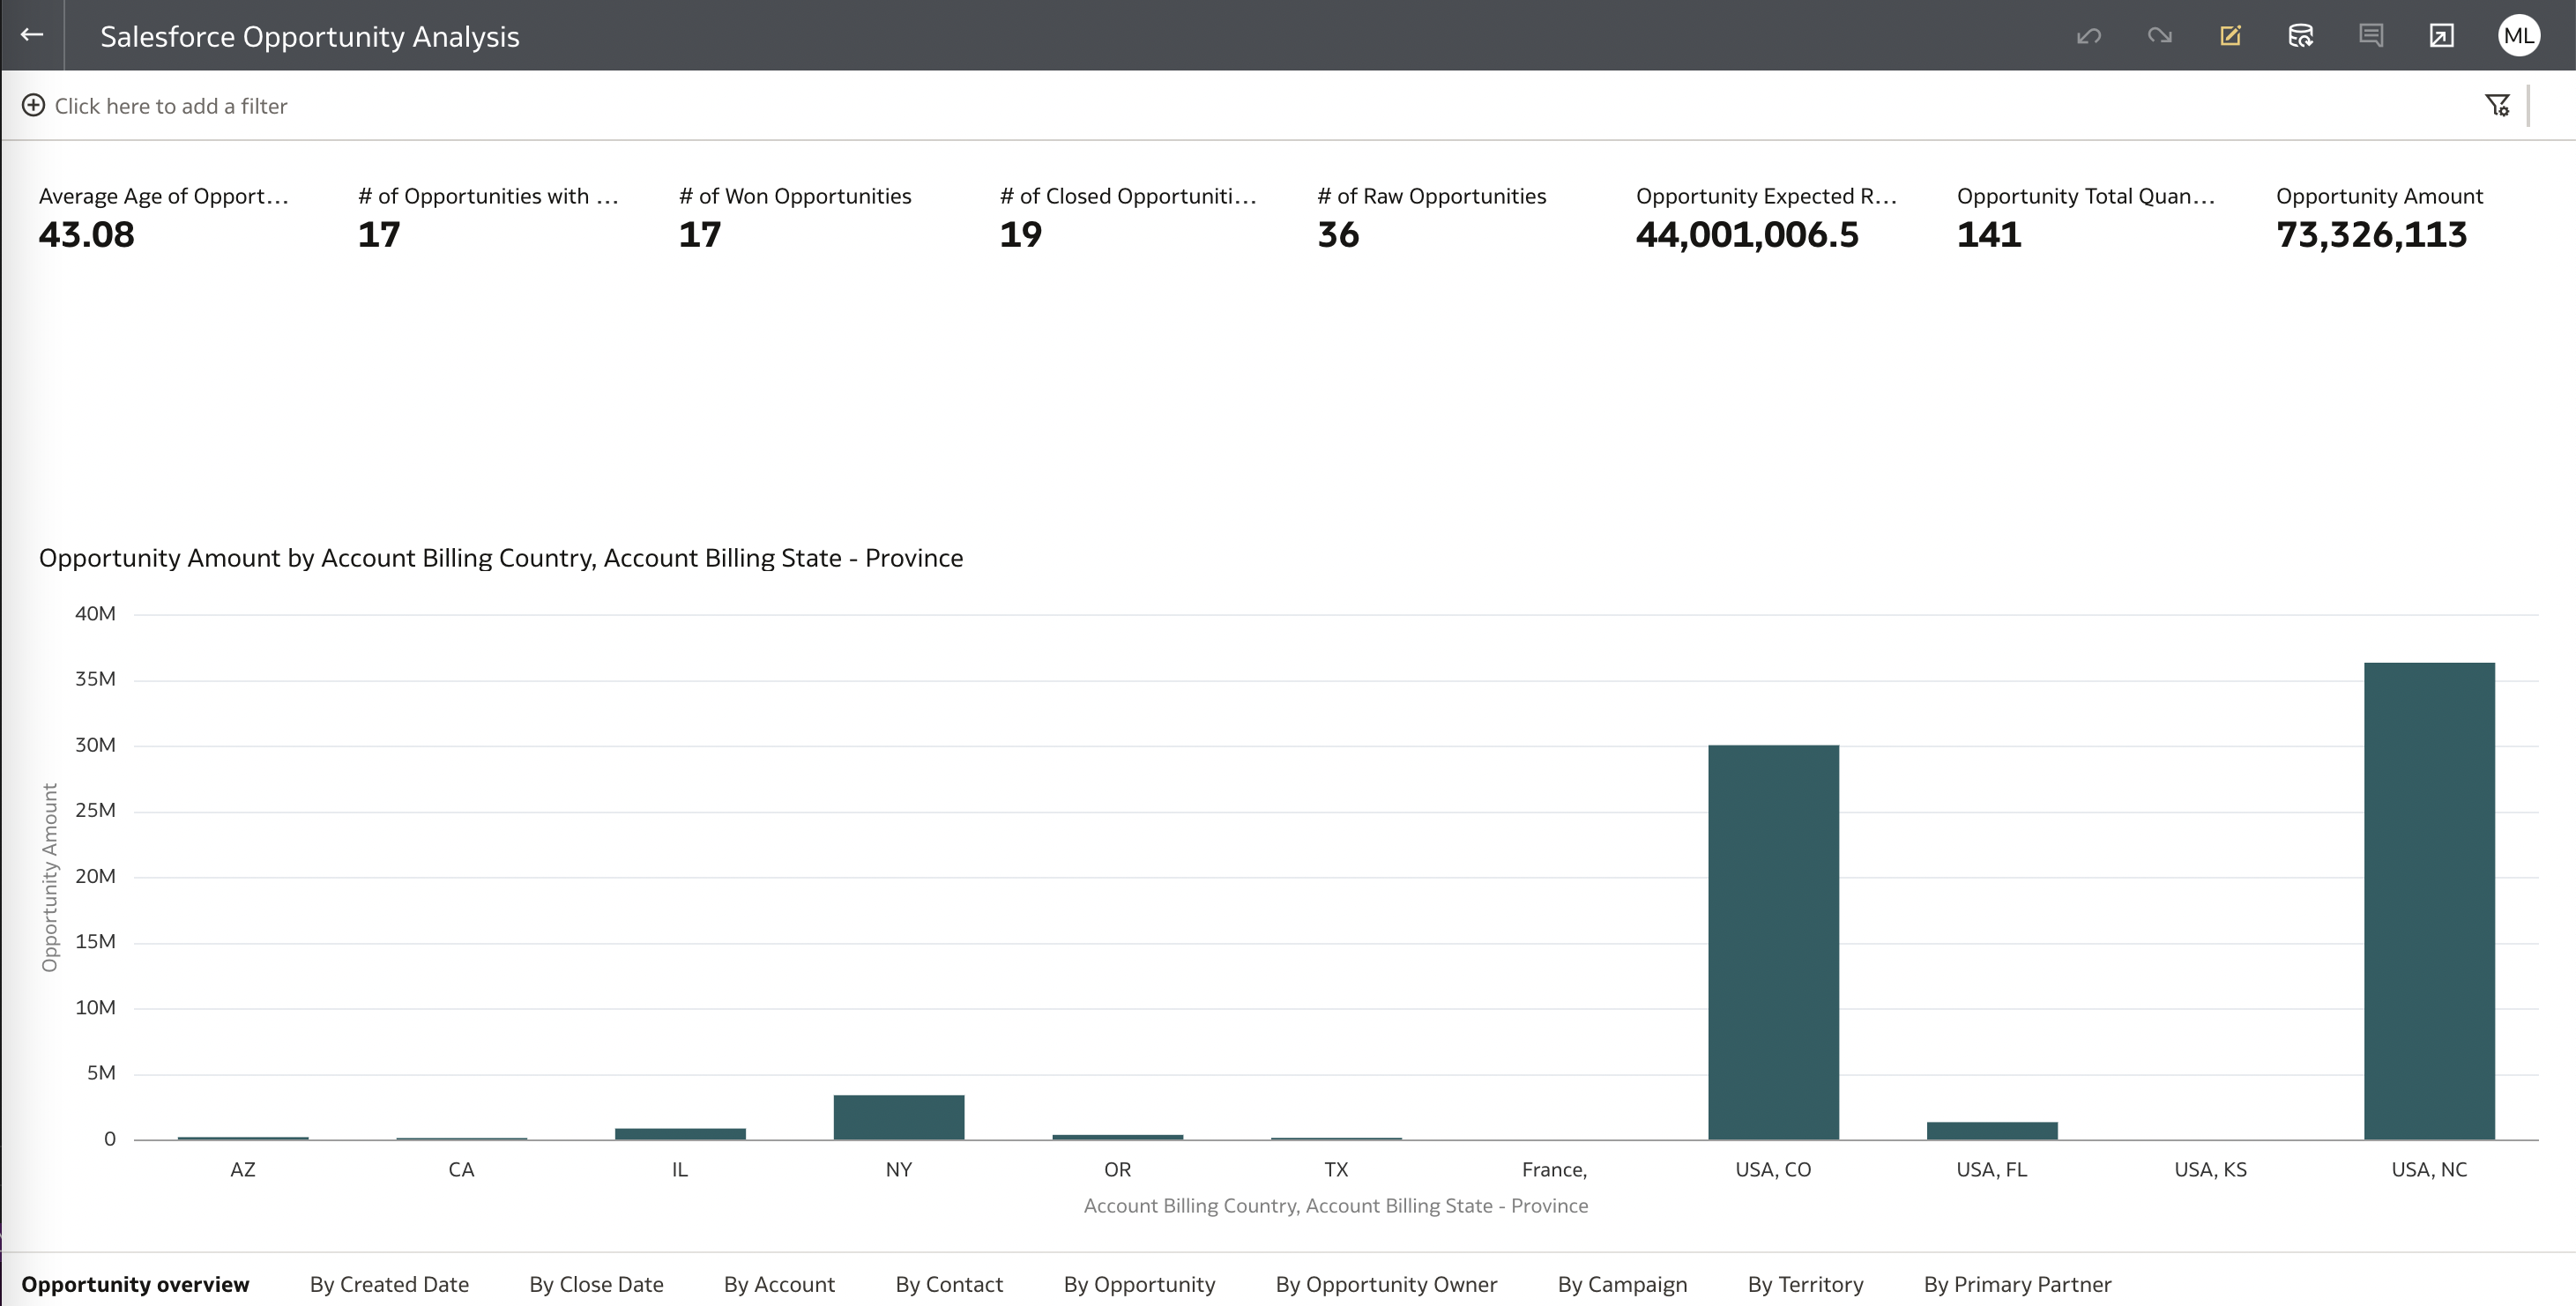Click the redo icon
Viewport: 2576px width, 1306px height.
pos(2159,36)
